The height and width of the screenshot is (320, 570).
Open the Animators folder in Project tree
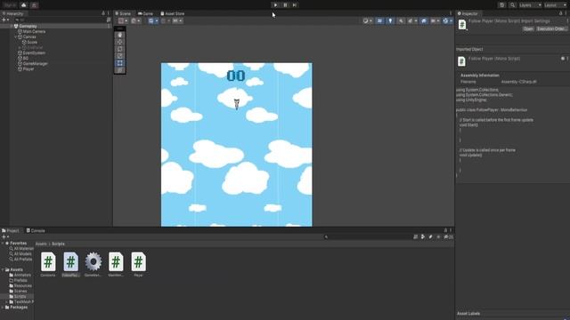tap(21, 275)
